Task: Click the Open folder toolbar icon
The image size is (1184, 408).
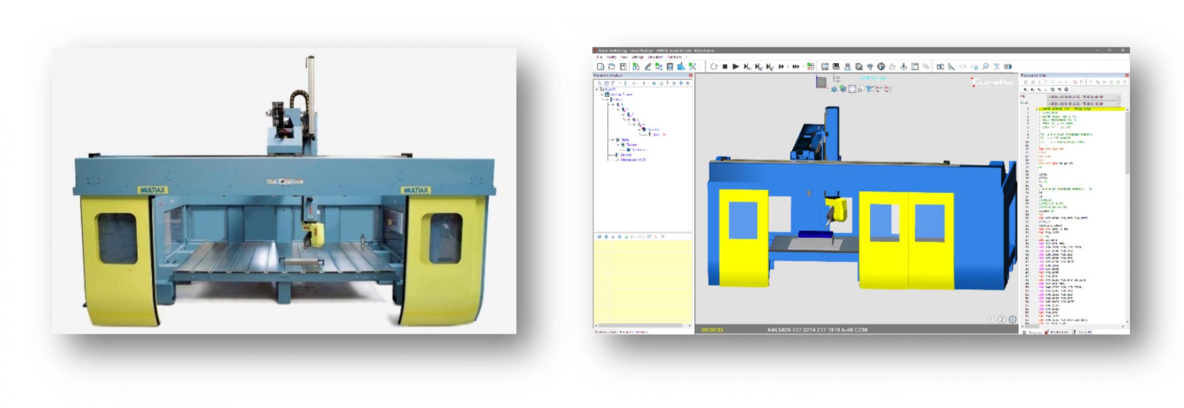Action: 611,67
